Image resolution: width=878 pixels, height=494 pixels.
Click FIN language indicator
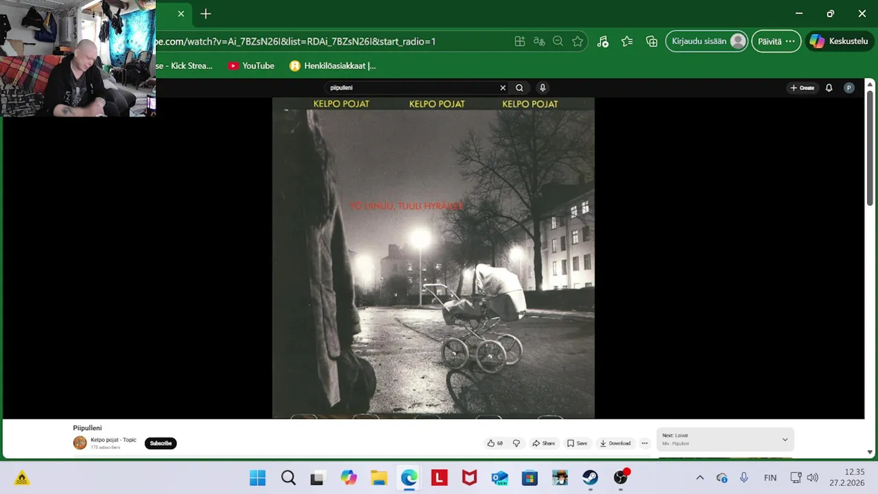point(770,478)
